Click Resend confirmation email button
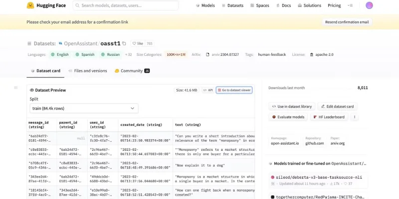 [x=347, y=22]
